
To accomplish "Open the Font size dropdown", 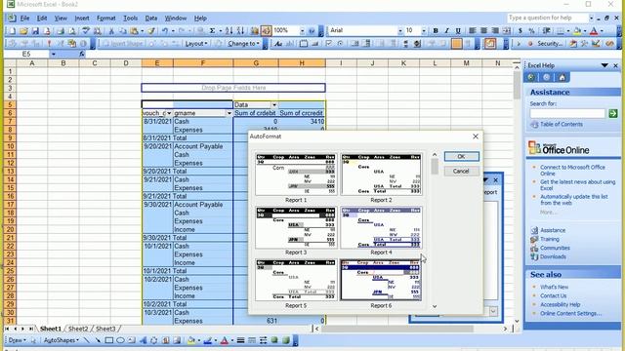I will click(x=423, y=30).
